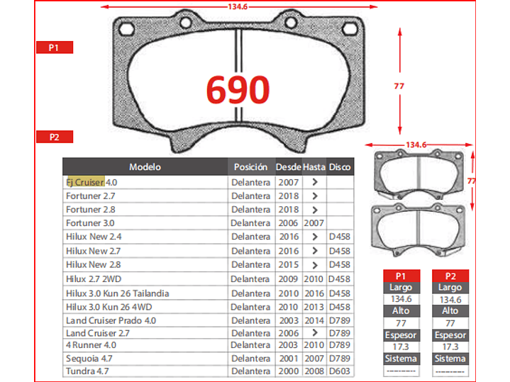Image resolution: width=510 pixels, height=382 pixels.
Task: Click the Desde column header
Action: click(288, 167)
